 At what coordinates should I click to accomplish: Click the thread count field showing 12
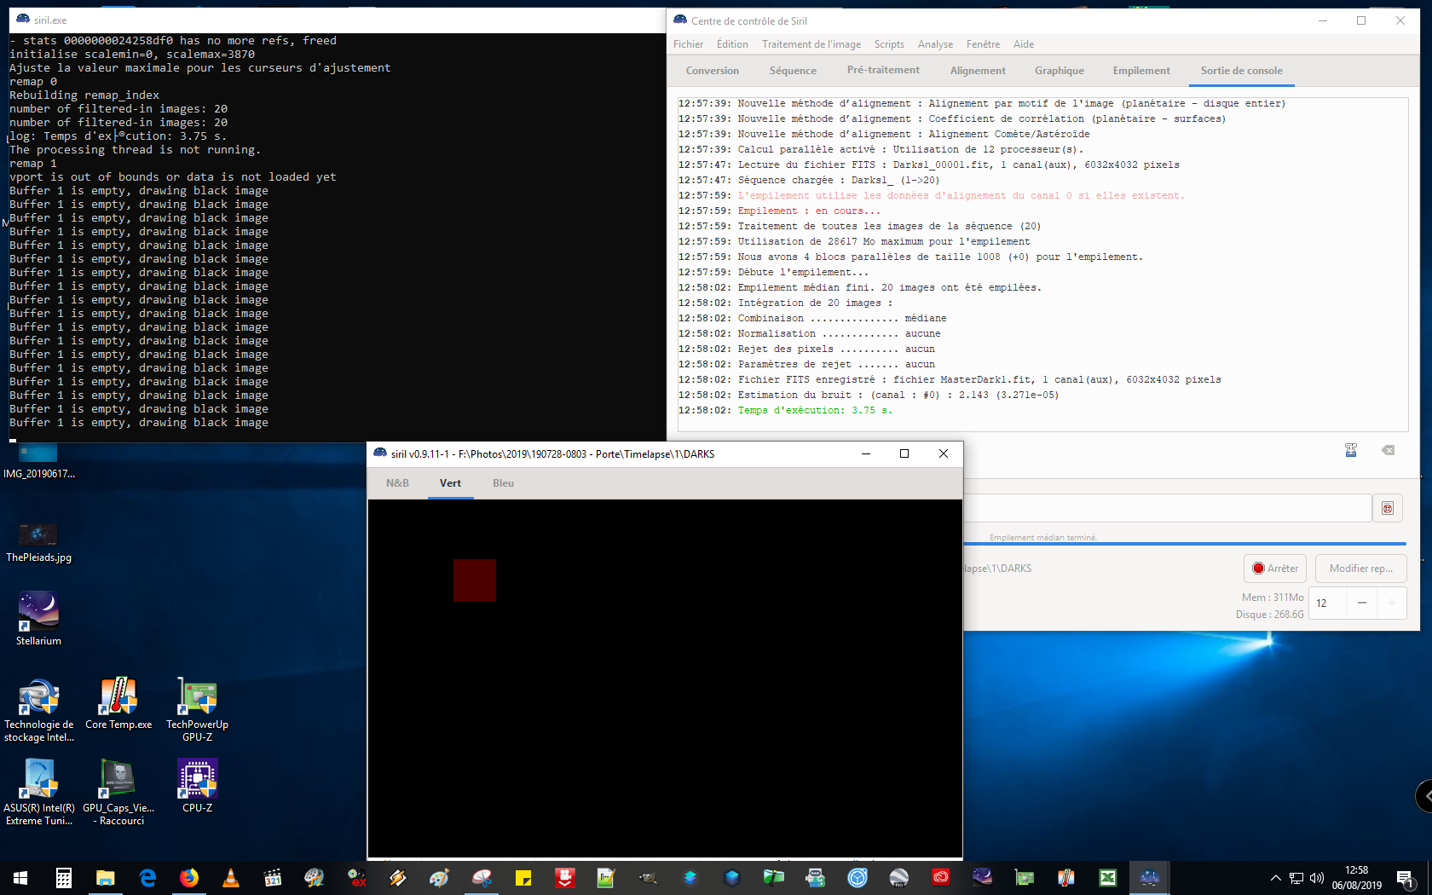click(x=1327, y=603)
